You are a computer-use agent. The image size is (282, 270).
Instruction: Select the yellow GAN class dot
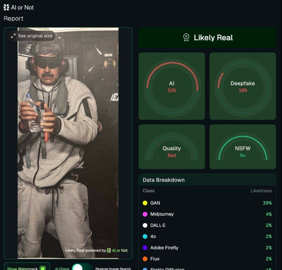[145, 203]
